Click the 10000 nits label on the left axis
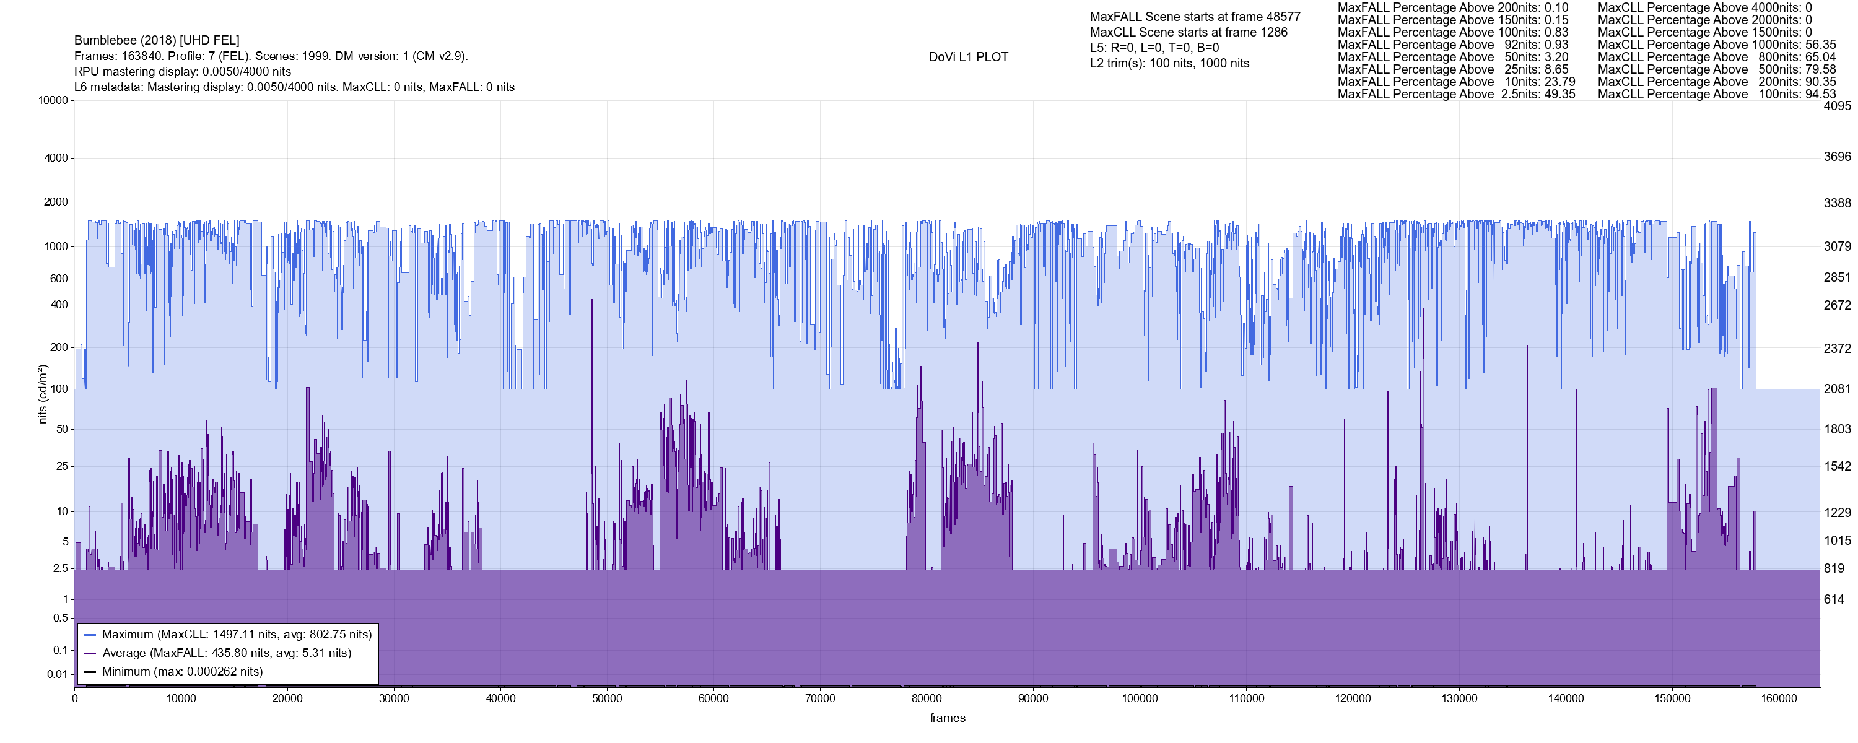1858x743 pixels. [53, 100]
